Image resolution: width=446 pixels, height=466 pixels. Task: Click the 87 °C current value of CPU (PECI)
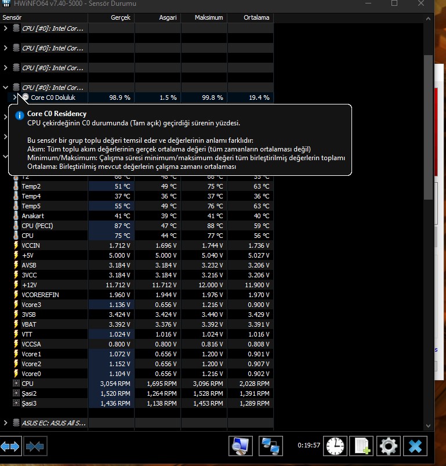pos(122,226)
